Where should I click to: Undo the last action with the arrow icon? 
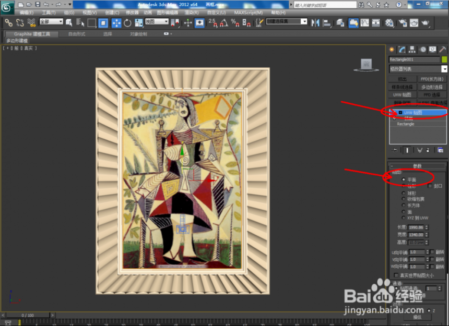46,4
